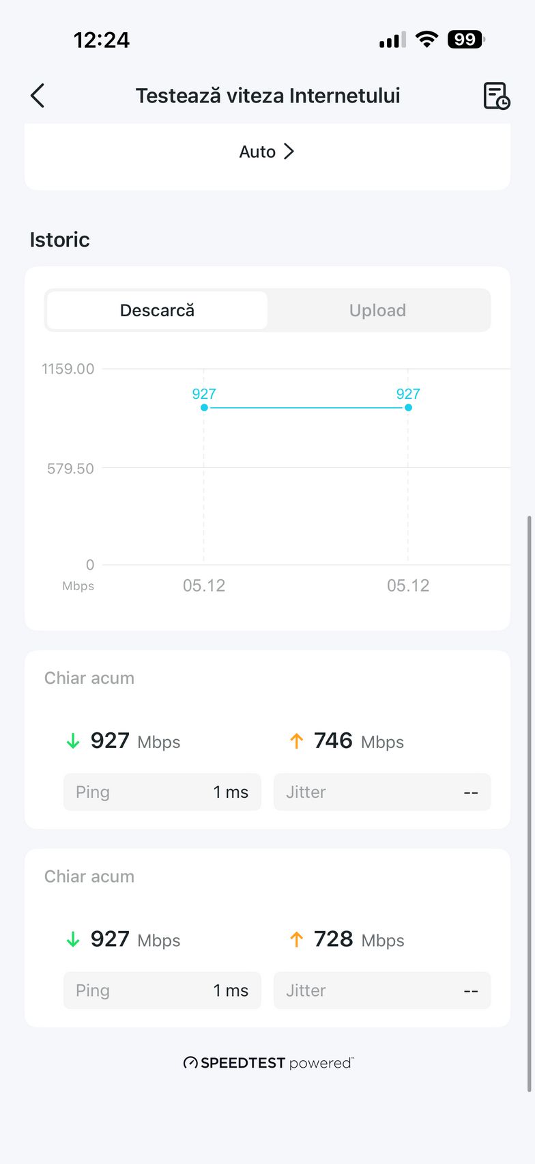Tap the back arrow icon

(38, 96)
